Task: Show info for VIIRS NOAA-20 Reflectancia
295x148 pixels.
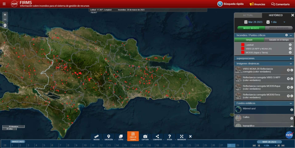Action: click(x=292, y=70)
